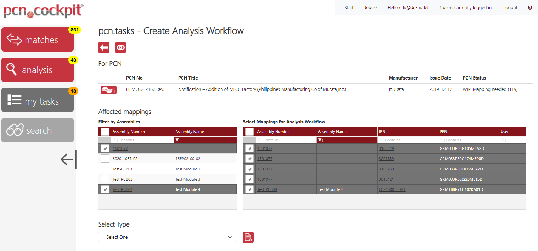
Task: Click the create workflow document icon
Action: [248, 237]
